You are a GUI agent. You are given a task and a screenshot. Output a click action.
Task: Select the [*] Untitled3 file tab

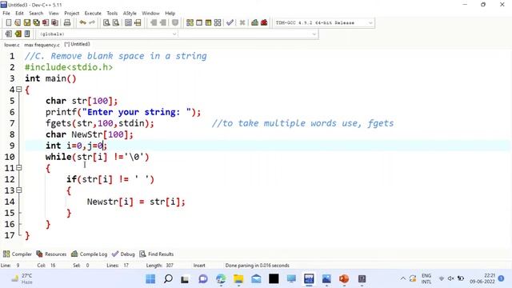[77, 44]
